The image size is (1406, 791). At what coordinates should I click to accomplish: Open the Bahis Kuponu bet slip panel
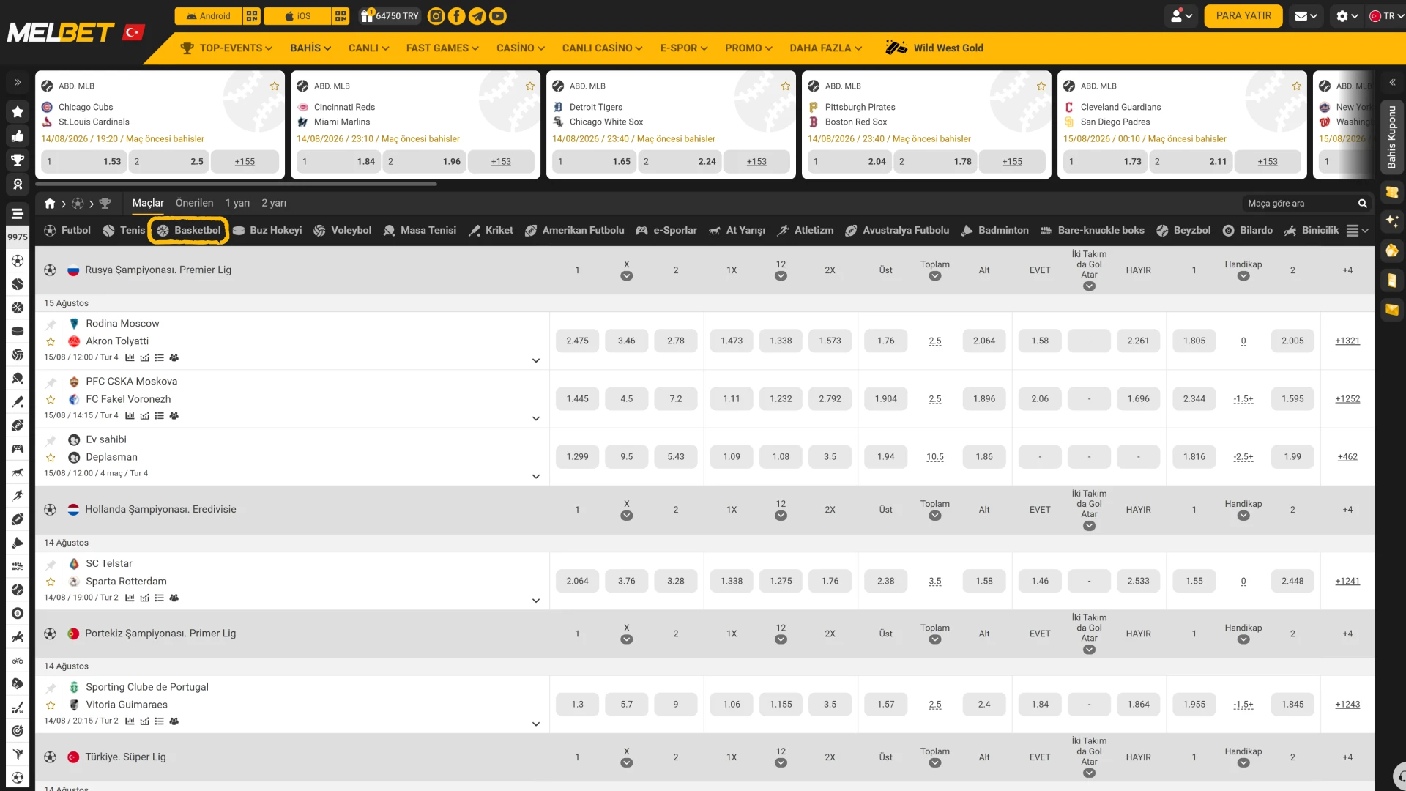(x=1392, y=137)
